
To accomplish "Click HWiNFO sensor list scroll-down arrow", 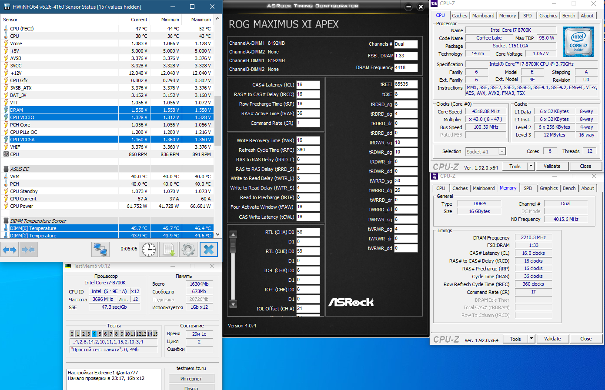I will [x=218, y=235].
